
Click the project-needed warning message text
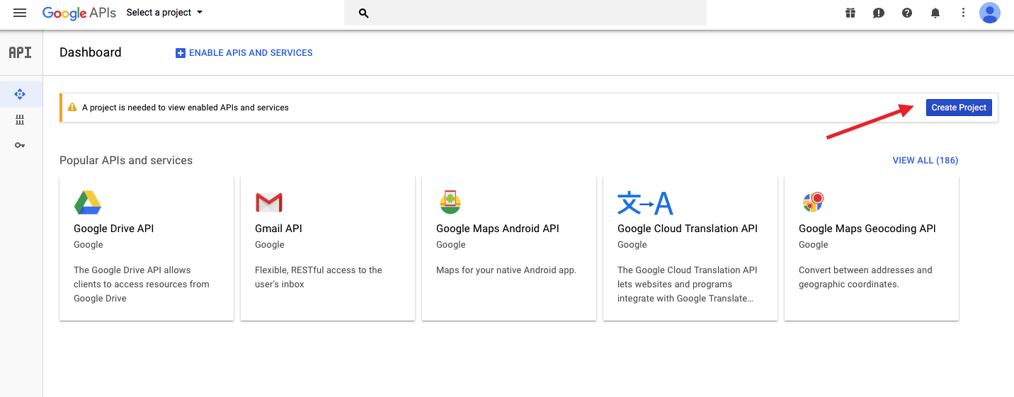(x=186, y=108)
